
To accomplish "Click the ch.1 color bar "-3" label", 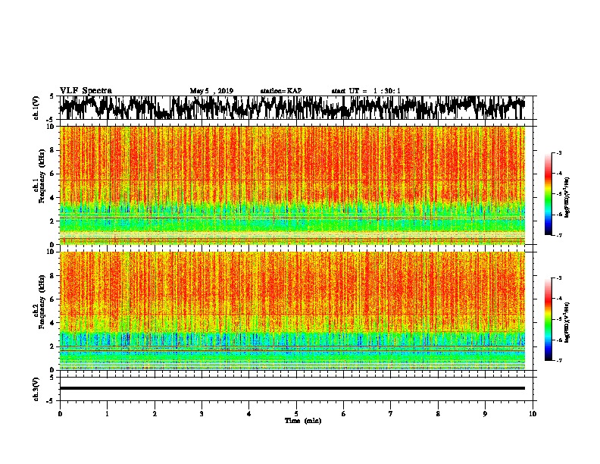I will [558, 153].
